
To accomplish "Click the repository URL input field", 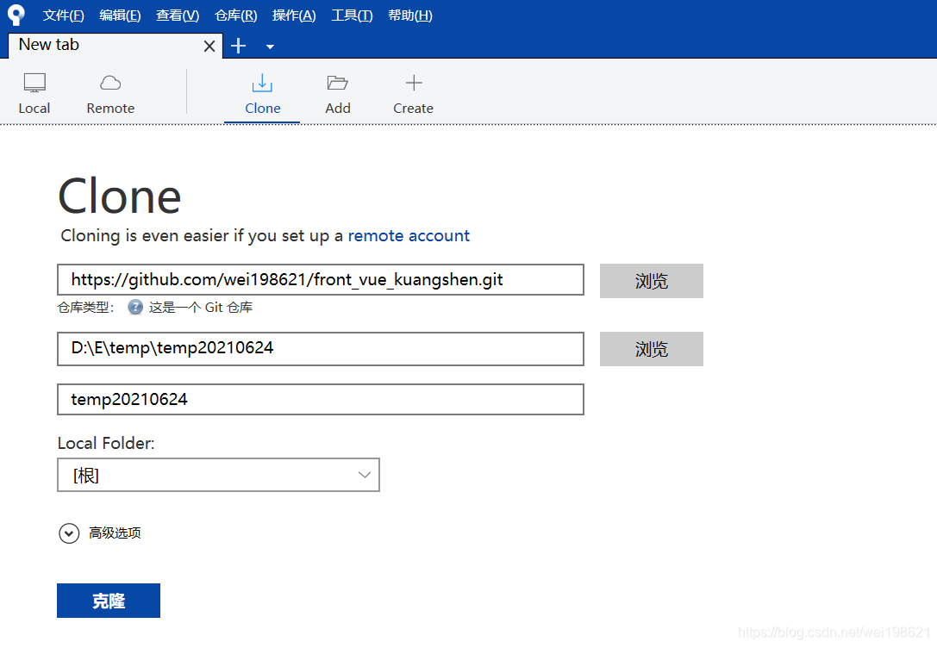I will (x=321, y=279).
